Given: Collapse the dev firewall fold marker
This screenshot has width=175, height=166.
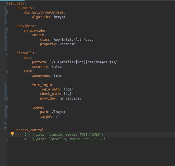Looking at the screenshot, I should [7, 58].
